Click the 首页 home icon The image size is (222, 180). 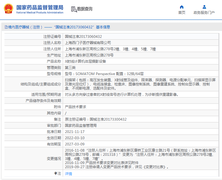click(182, 7)
